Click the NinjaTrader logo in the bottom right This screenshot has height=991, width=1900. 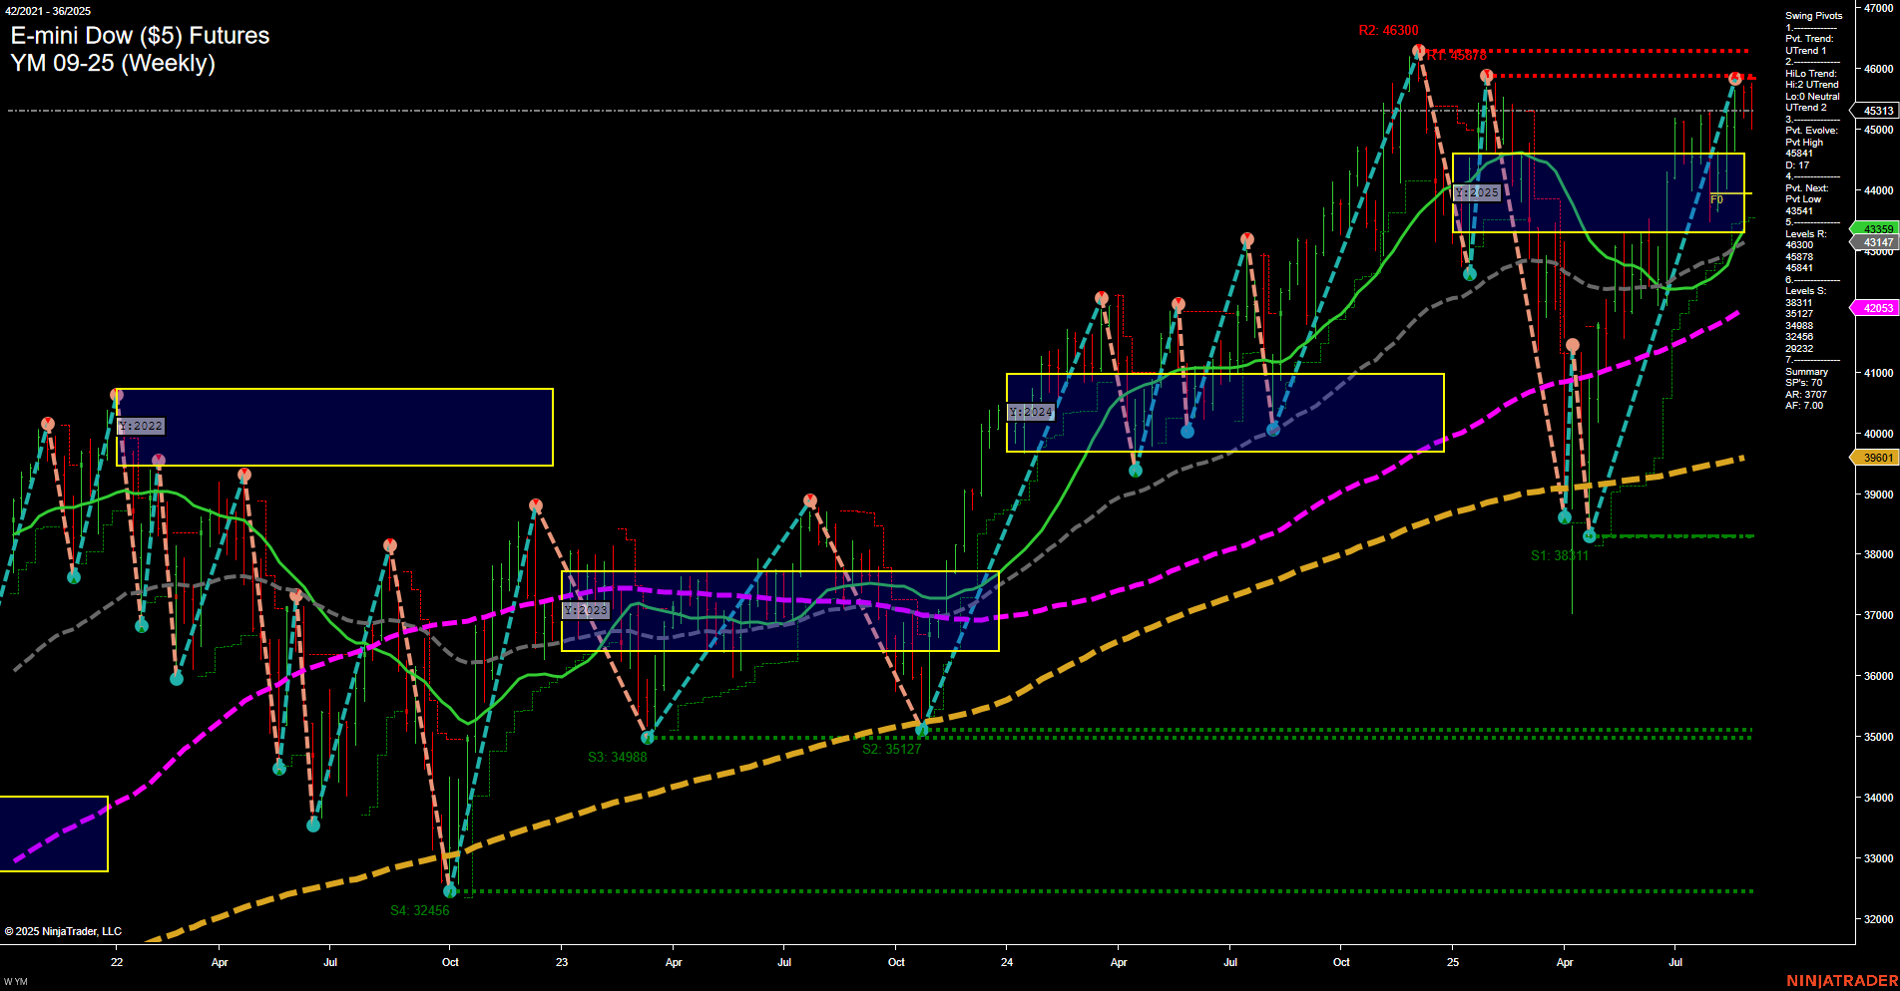coord(1841,980)
